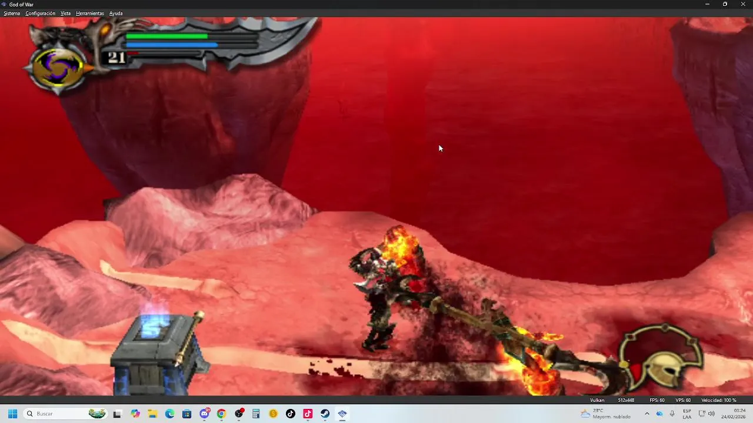Click the blue magic bar in game HUD
The width and height of the screenshot is (753, 423).
click(171, 45)
